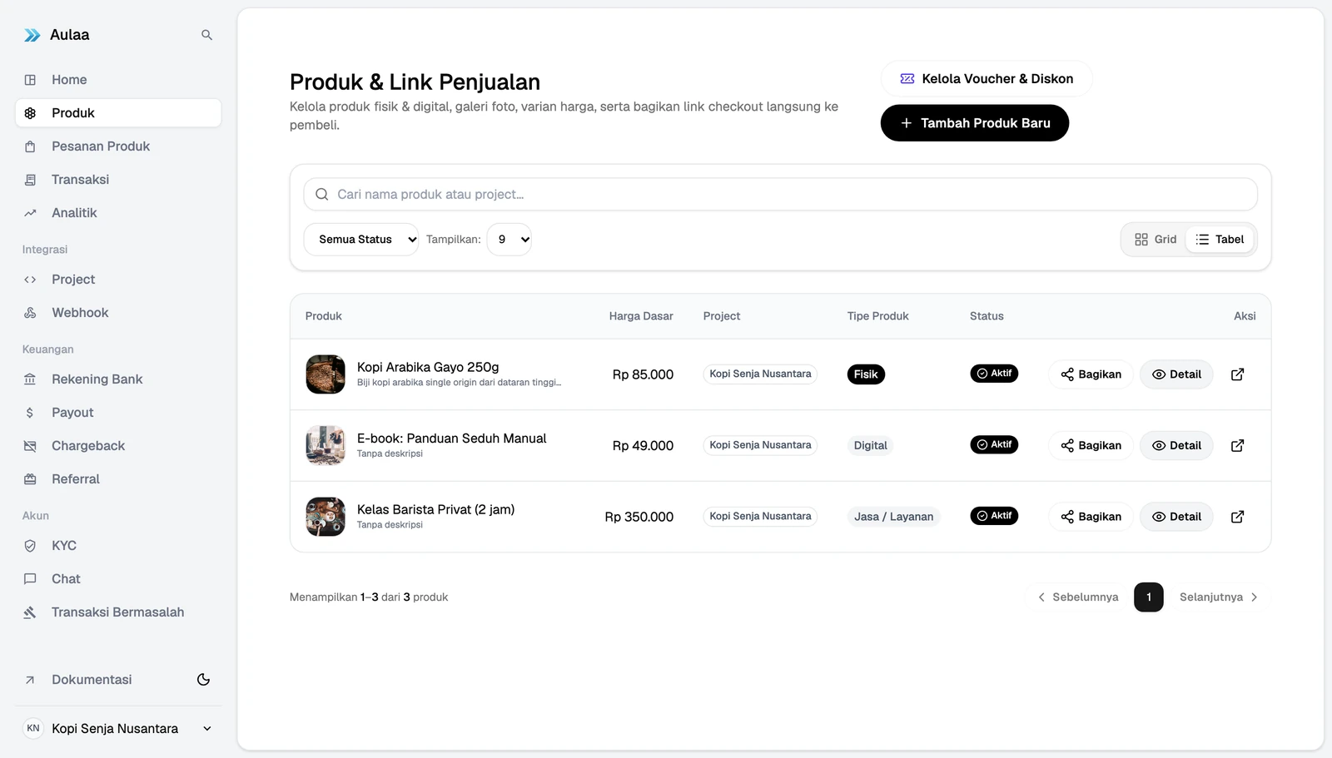Viewport: 1332px width, 758px height.
Task: Open Webhook settings
Action: pyautogui.click(x=118, y=313)
